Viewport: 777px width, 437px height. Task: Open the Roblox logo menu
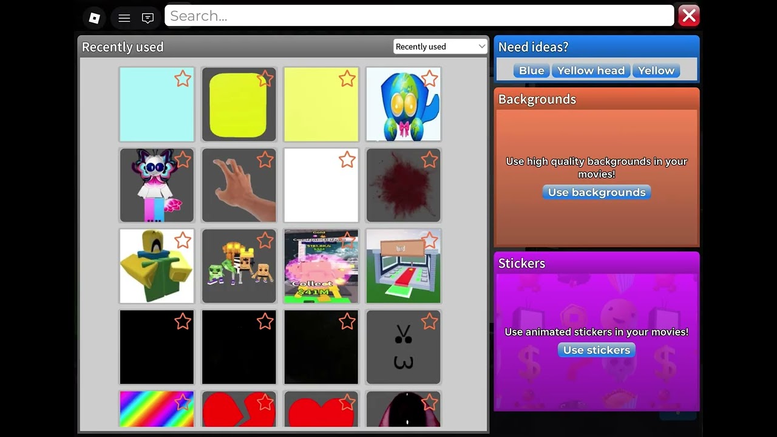click(x=94, y=18)
